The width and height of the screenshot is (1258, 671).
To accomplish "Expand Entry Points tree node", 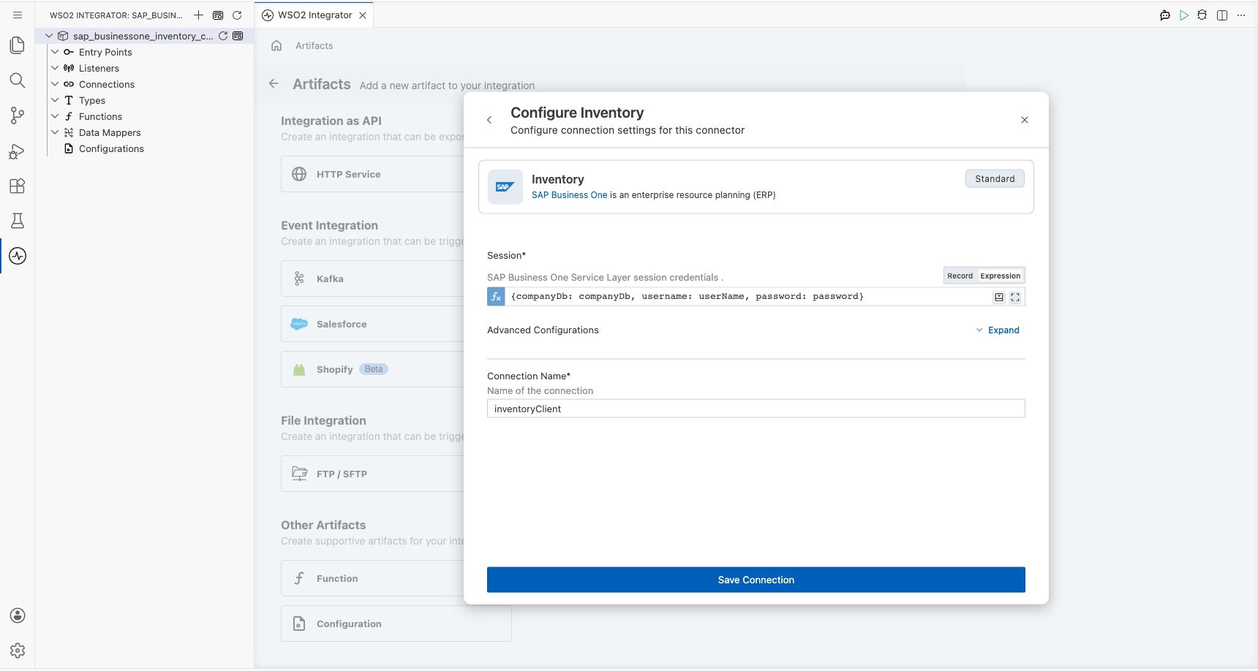I will (55, 52).
